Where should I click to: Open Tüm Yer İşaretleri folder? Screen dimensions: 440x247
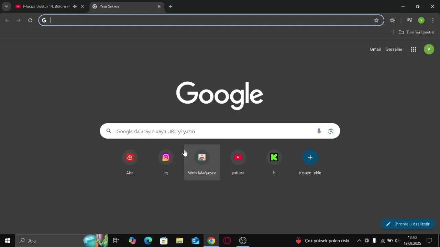417,32
